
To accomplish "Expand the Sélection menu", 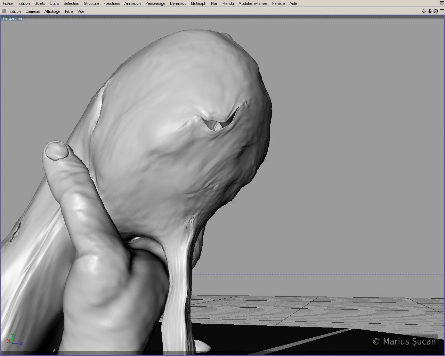I will tap(71, 3).
